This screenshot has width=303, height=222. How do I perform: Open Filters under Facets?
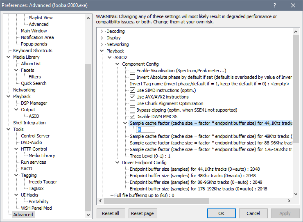click(x=35, y=77)
